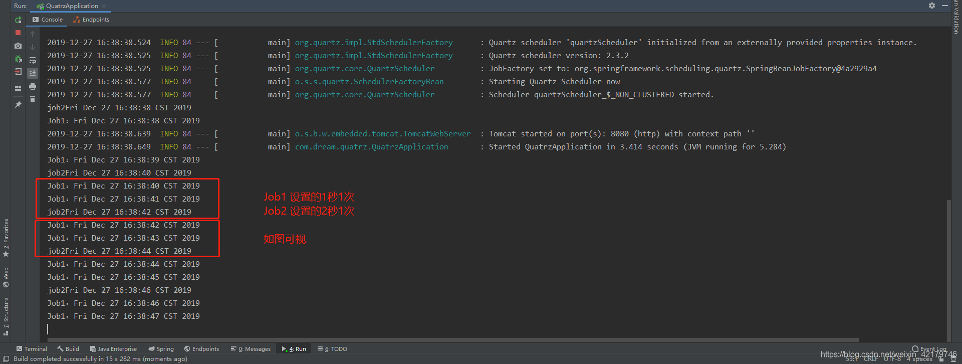
Task: Click o.s.b.w.embedded.tomcat.TomcatWebServer logger link
Action: tap(383, 134)
